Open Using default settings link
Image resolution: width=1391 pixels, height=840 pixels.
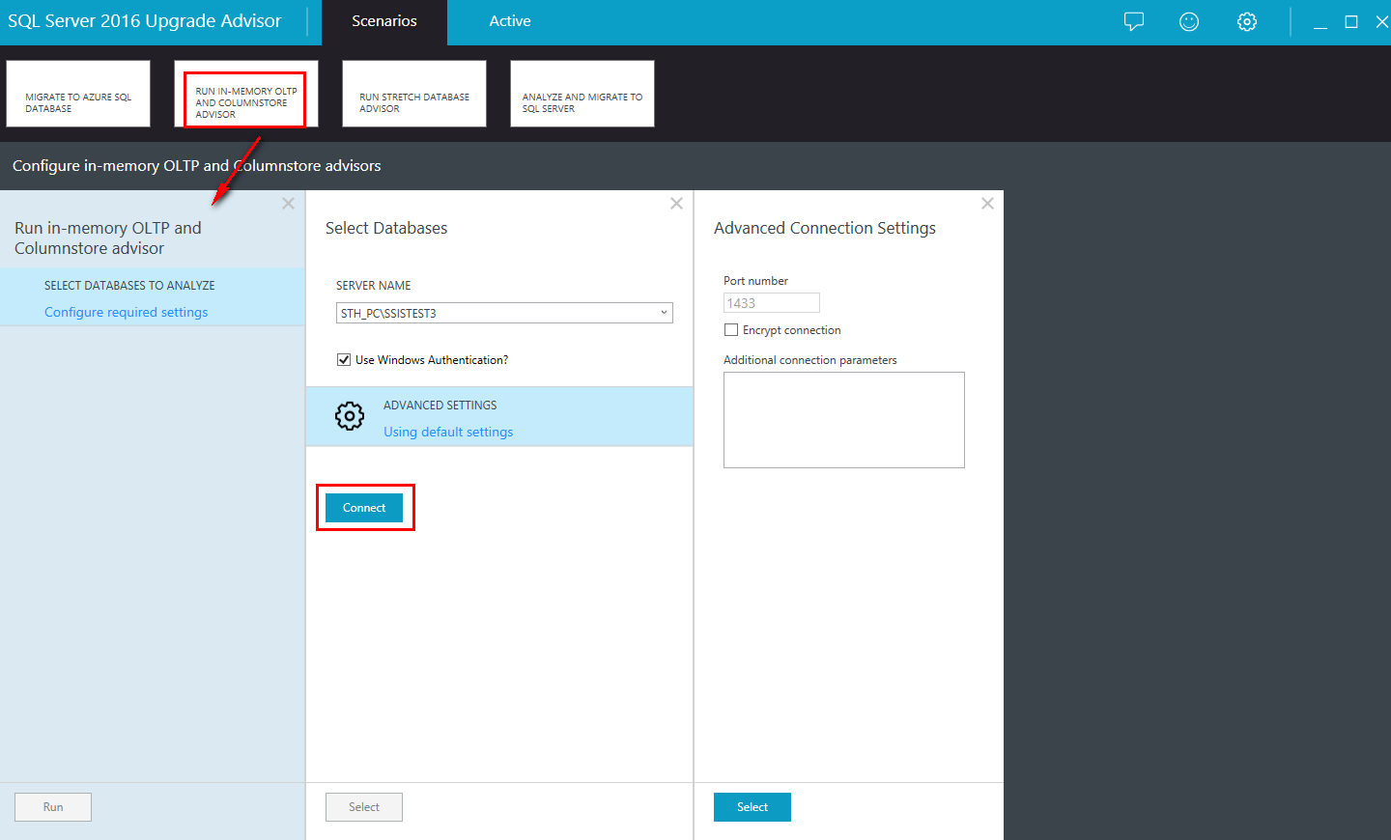pos(448,432)
